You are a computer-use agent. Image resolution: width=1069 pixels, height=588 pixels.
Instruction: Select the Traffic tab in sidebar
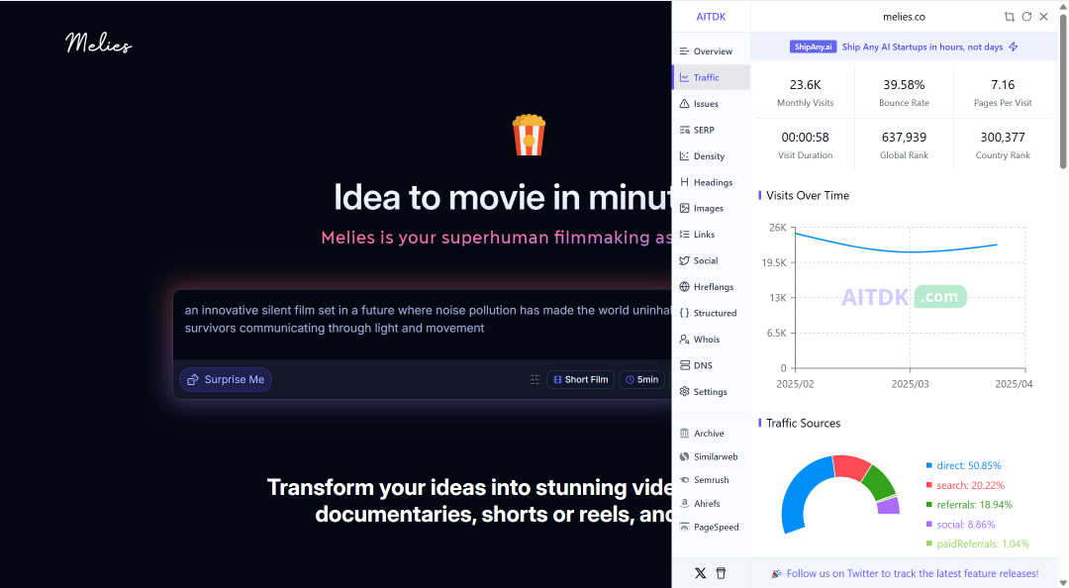[x=711, y=78]
